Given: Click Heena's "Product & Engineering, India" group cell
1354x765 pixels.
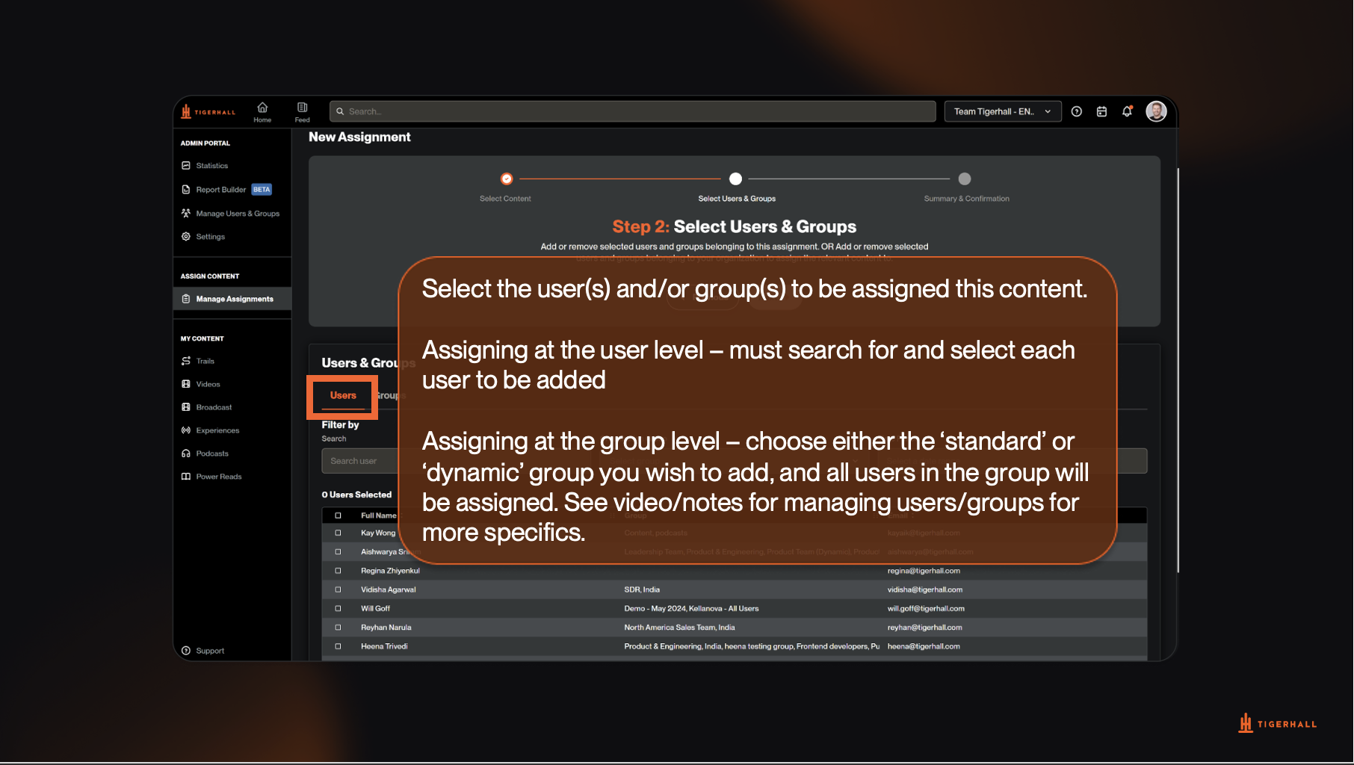Looking at the screenshot, I should tap(752, 647).
